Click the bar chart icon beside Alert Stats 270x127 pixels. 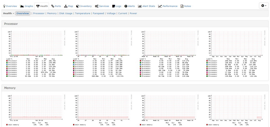pyautogui.click(x=140, y=6)
